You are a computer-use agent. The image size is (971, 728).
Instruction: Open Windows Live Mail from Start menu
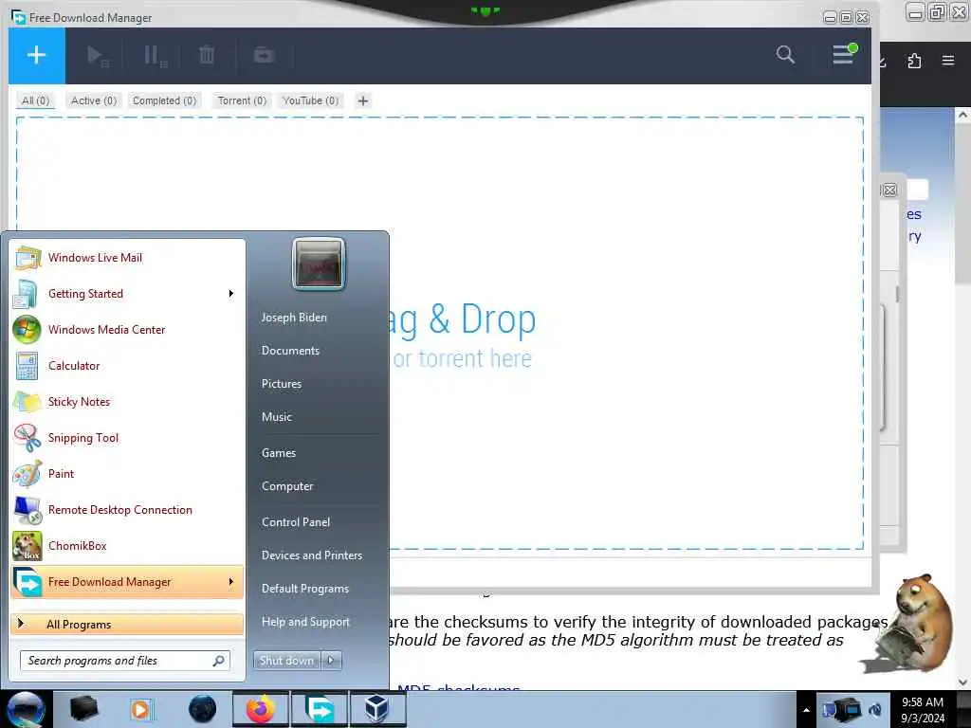(x=127, y=258)
